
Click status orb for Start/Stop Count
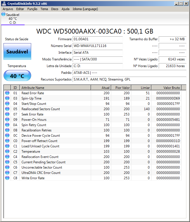(7, 103)
